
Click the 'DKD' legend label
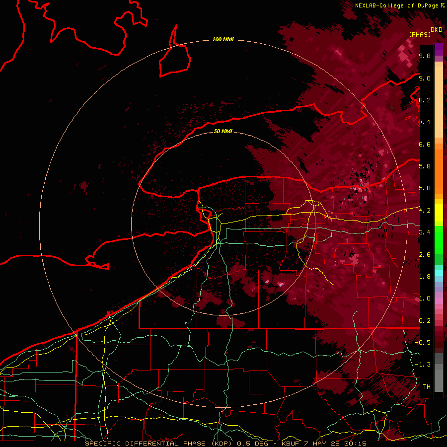(x=437, y=30)
